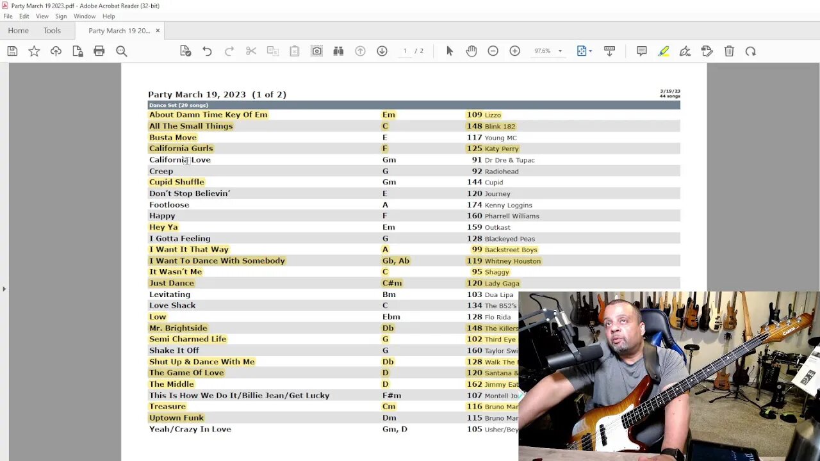Click the scrolling mode keyboard icon
The height and width of the screenshot is (461, 820).
click(609, 51)
